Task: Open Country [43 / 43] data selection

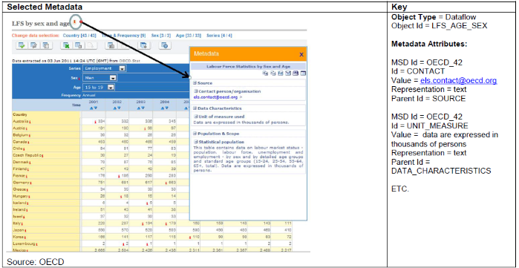Action: [79, 36]
